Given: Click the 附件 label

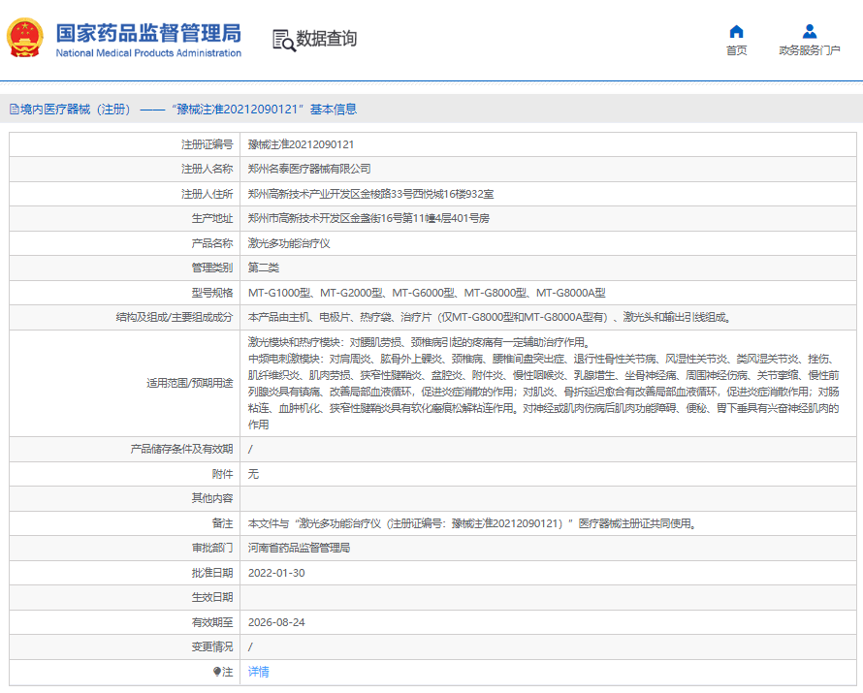Looking at the screenshot, I should (x=222, y=474).
